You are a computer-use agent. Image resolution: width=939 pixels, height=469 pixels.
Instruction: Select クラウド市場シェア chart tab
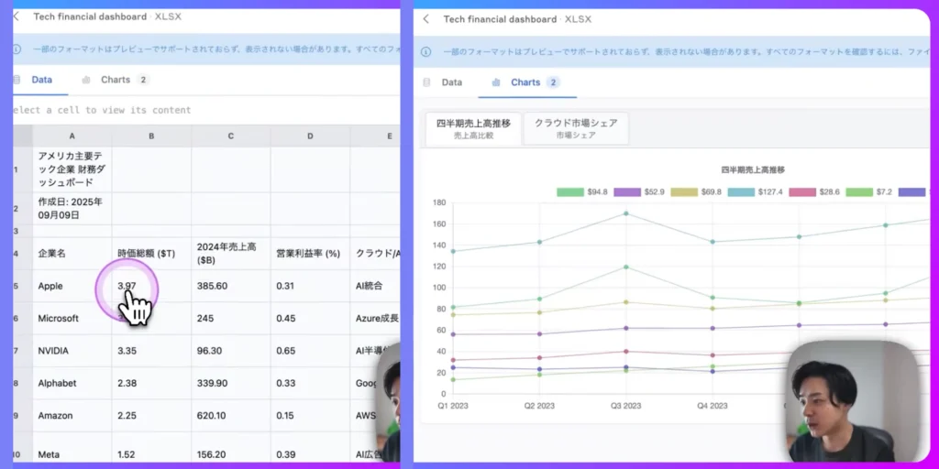coord(576,128)
